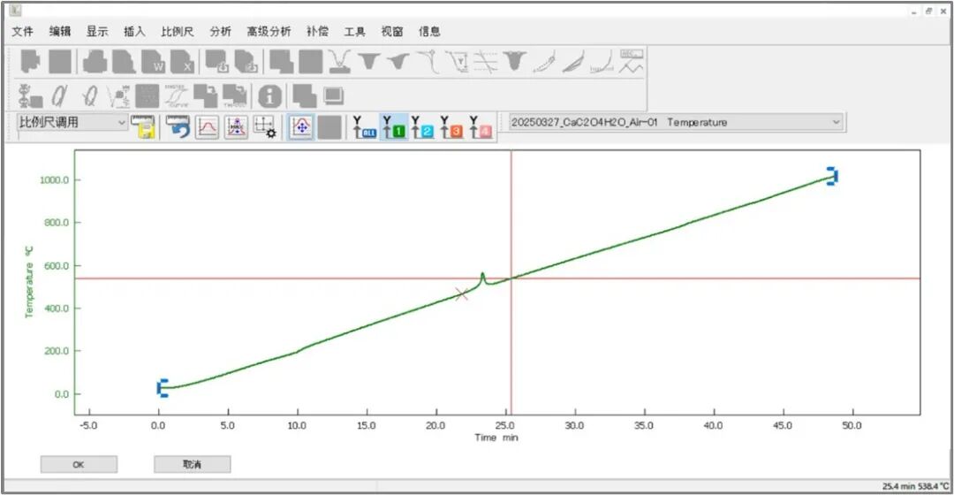Toggle the Y2 cyan axis button
The image size is (954, 495).
[422, 127]
